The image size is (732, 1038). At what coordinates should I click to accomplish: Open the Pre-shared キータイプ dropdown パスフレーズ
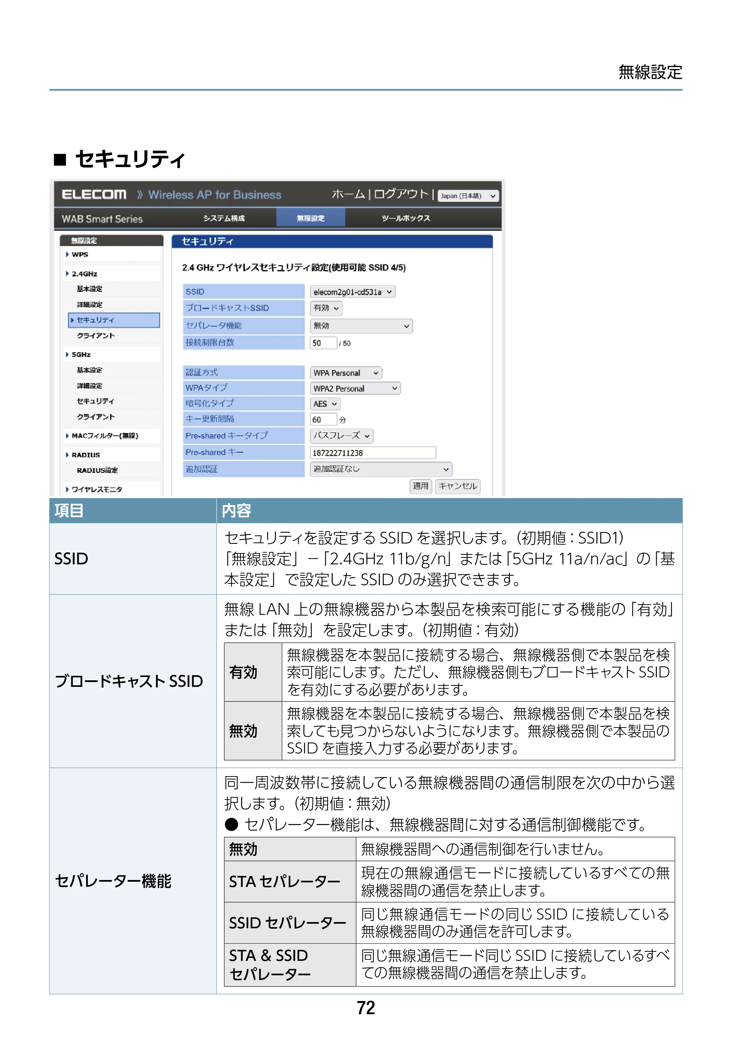coord(341,436)
